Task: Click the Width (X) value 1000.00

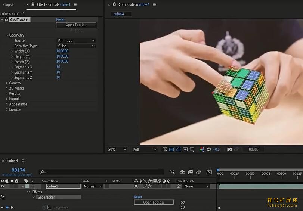Action: [62, 51]
